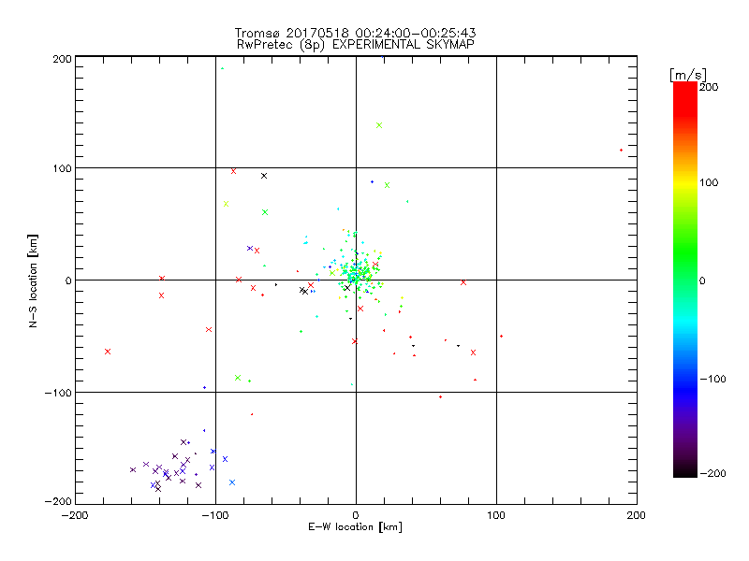Select the yellow-green X left of the green X
The height and width of the screenshot is (561, 749).
tap(226, 204)
